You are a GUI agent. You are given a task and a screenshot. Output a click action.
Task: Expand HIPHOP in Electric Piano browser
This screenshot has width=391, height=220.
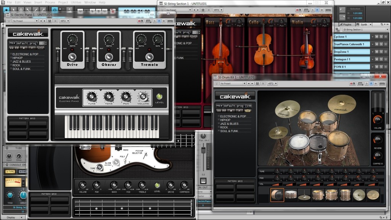(11, 58)
